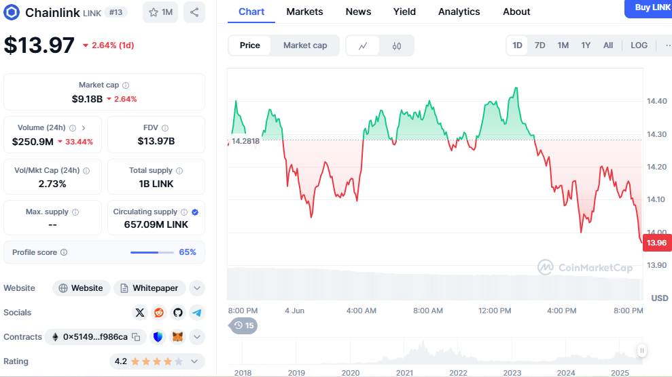Image resolution: width=672 pixels, height=377 pixels.
Task: Click the 657.09M LINK supply value
Action: [156, 225]
